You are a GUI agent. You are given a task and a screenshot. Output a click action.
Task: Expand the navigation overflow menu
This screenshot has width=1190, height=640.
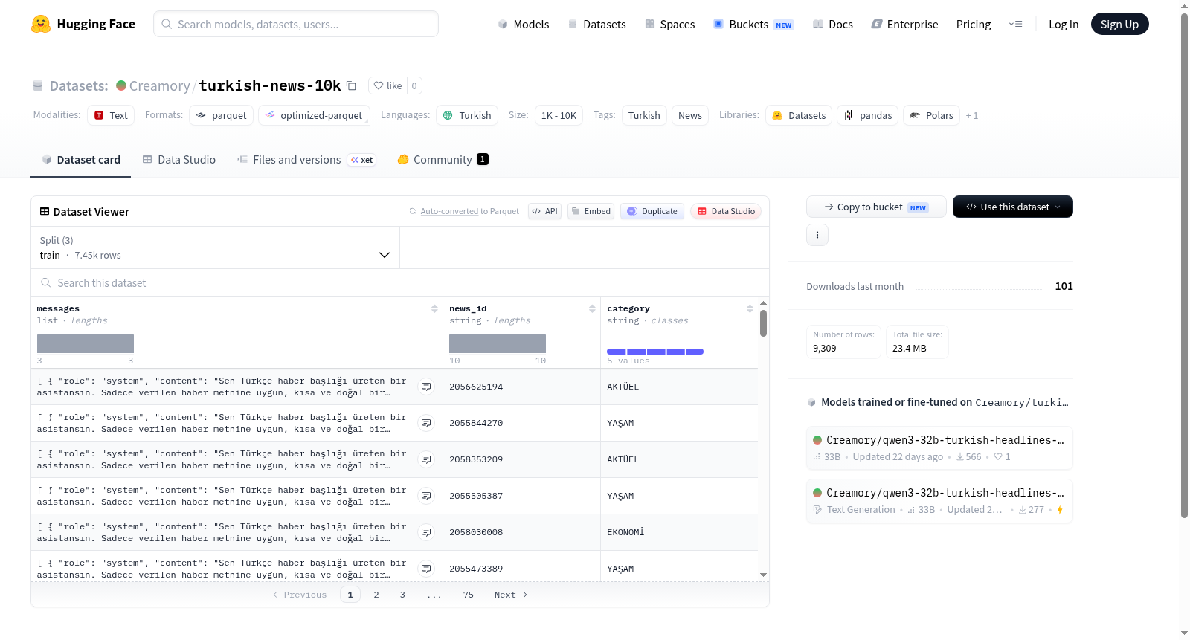pos(1015,24)
